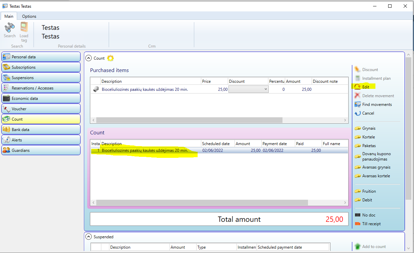
Task: Click the Count table scrollbar left arrow
Action: 94,202
